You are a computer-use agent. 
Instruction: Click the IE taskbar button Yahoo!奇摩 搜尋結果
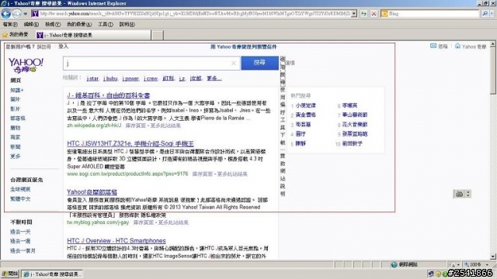click(x=52, y=274)
